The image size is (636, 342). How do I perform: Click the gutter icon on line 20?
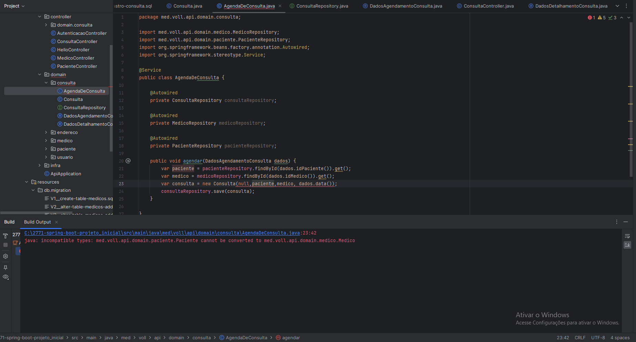pos(128,161)
